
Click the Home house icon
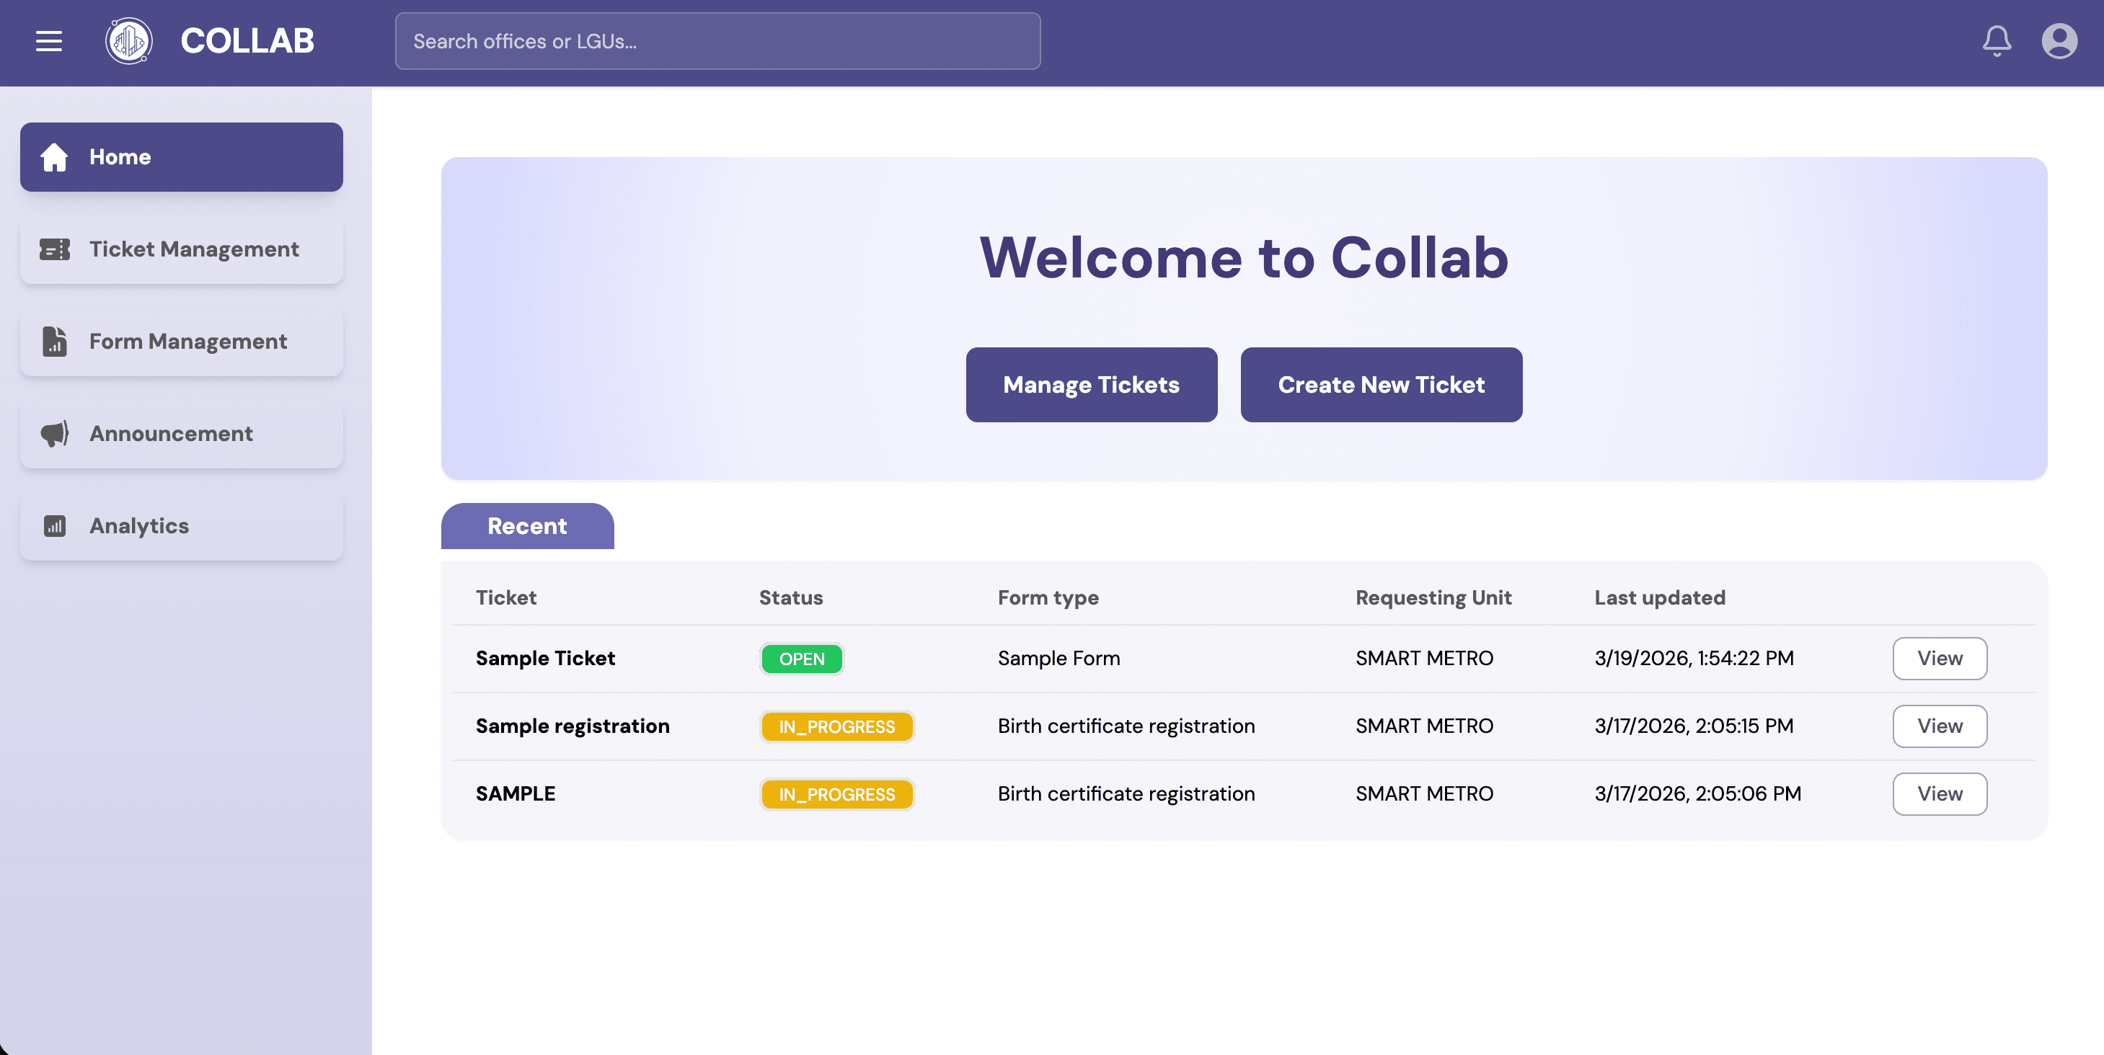(x=55, y=157)
